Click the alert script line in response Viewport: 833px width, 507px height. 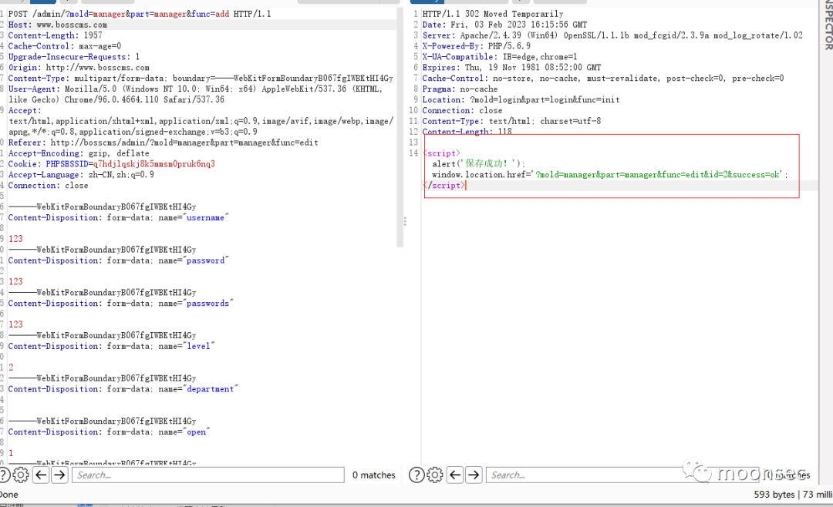[479, 163]
